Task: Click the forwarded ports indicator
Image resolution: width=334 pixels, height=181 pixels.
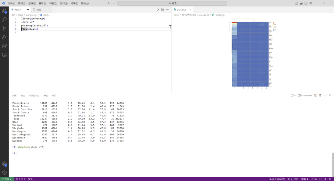Action: 30,179
